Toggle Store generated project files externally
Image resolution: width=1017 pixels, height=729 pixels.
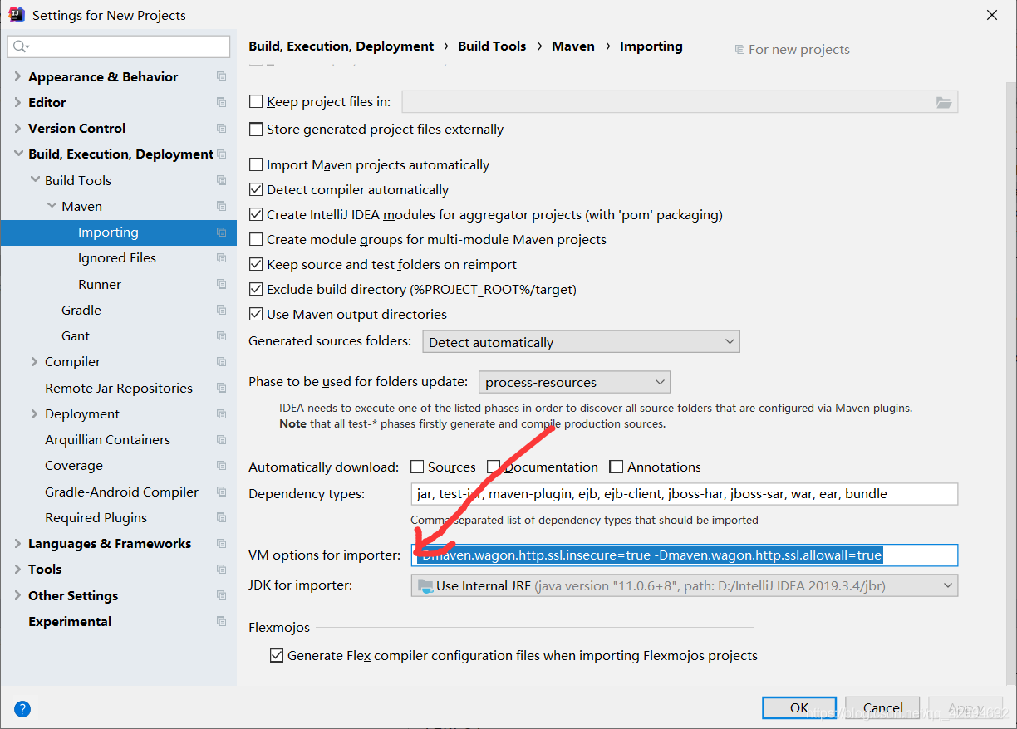click(x=256, y=129)
